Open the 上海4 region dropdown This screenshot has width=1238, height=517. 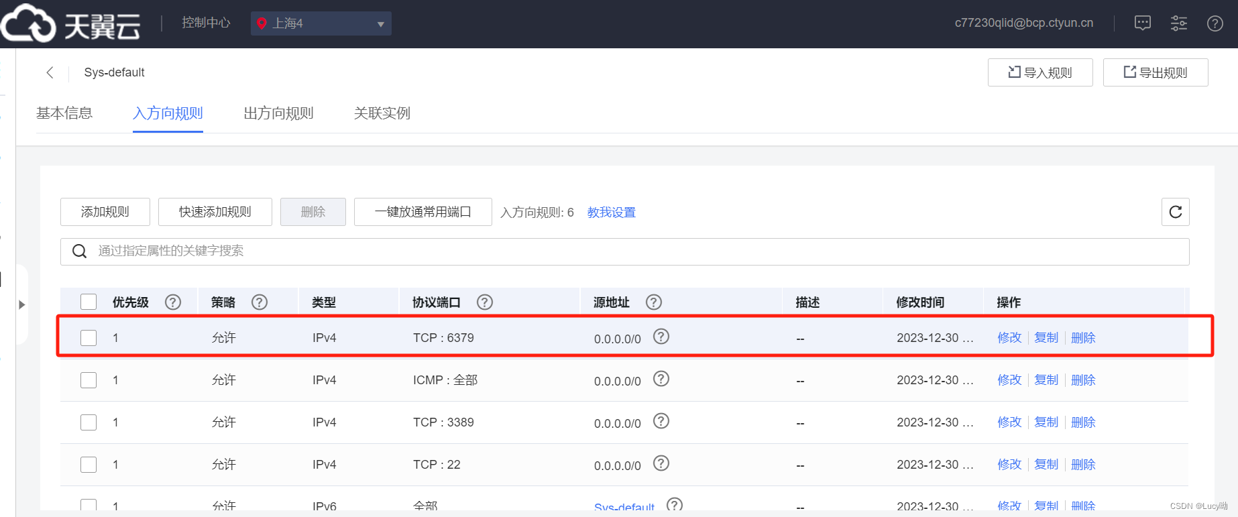(x=321, y=23)
